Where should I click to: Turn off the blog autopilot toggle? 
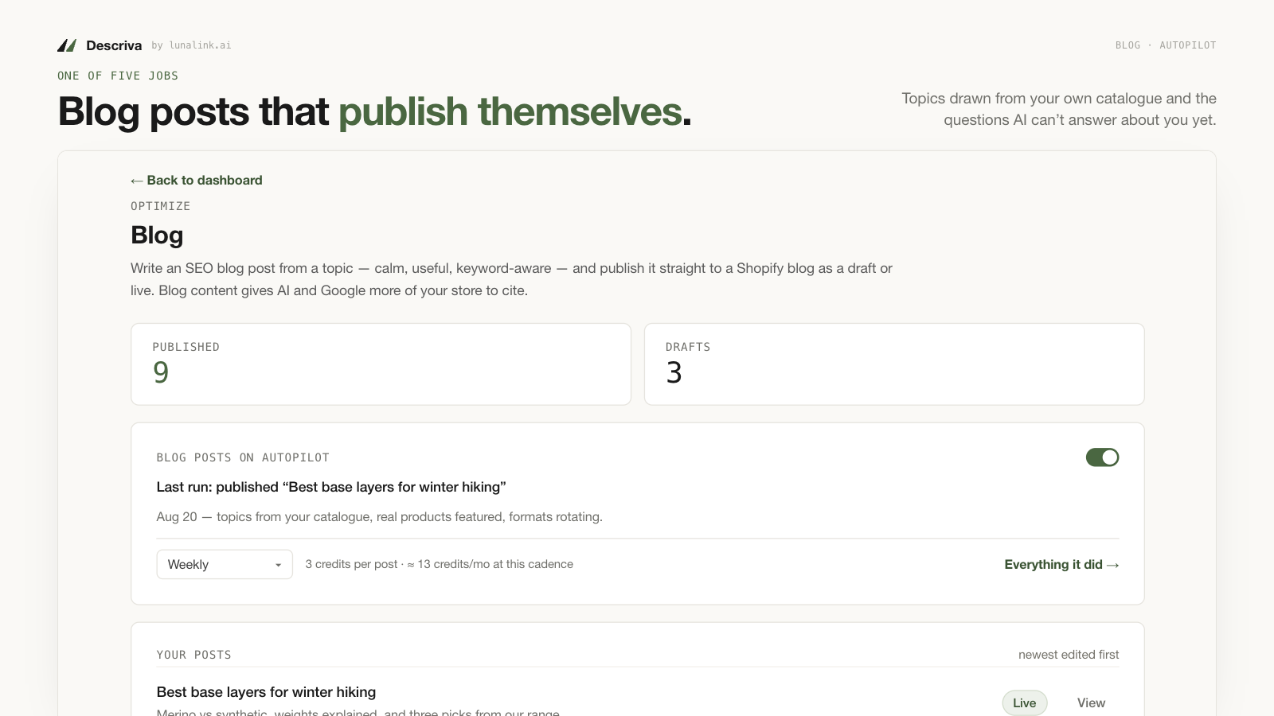pos(1102,457)
